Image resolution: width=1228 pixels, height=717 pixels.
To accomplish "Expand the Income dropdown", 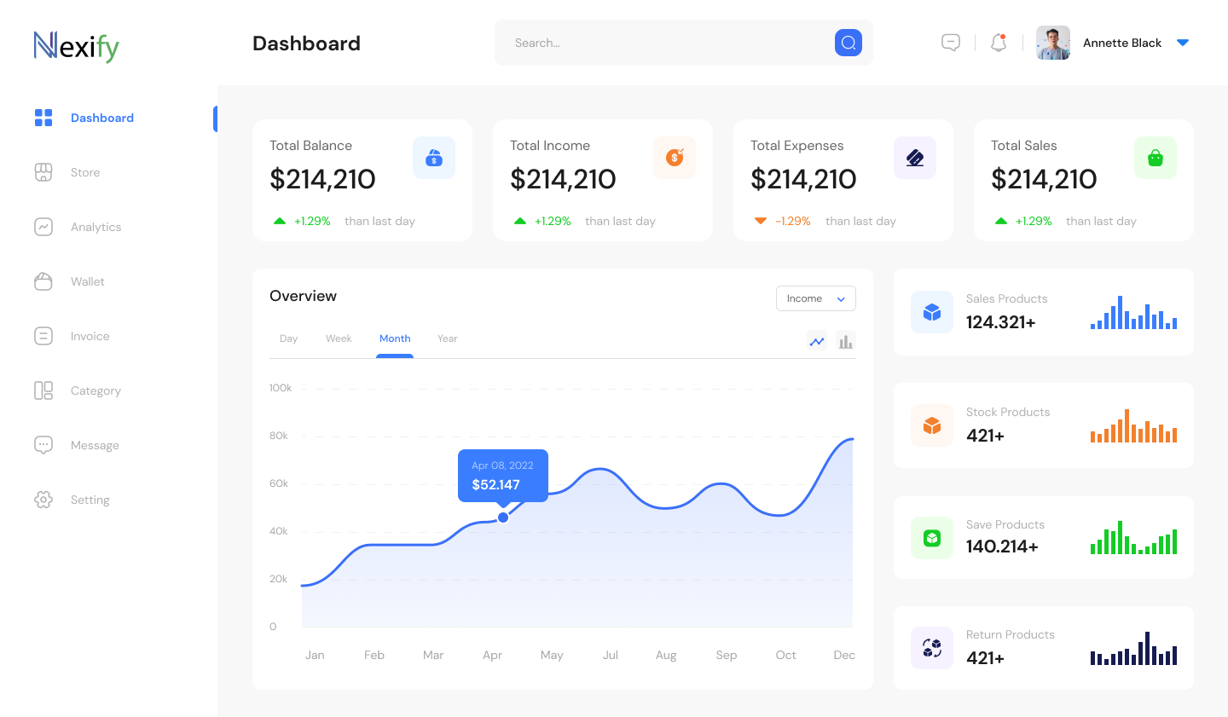I will [x=815, y=298].
